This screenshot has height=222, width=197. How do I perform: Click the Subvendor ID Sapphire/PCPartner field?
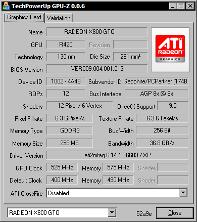(x=156, y=81)
